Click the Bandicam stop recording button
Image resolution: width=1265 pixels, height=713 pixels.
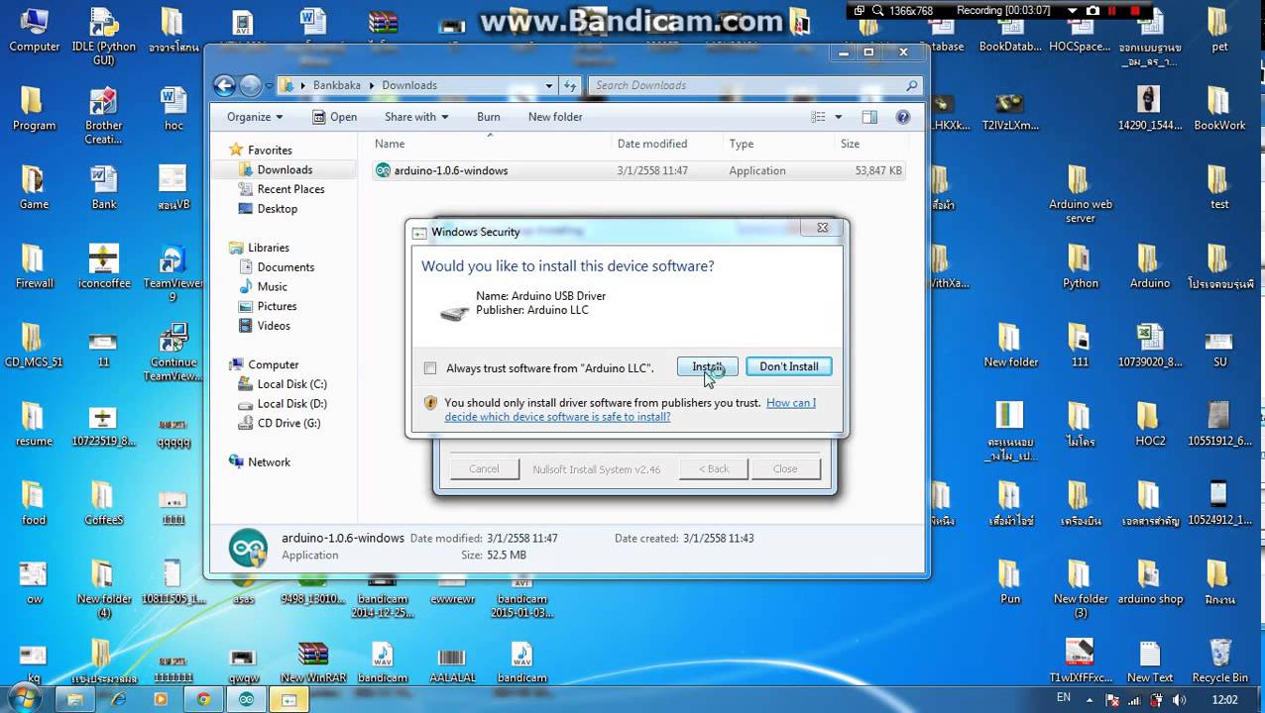tap(1135, 11)
